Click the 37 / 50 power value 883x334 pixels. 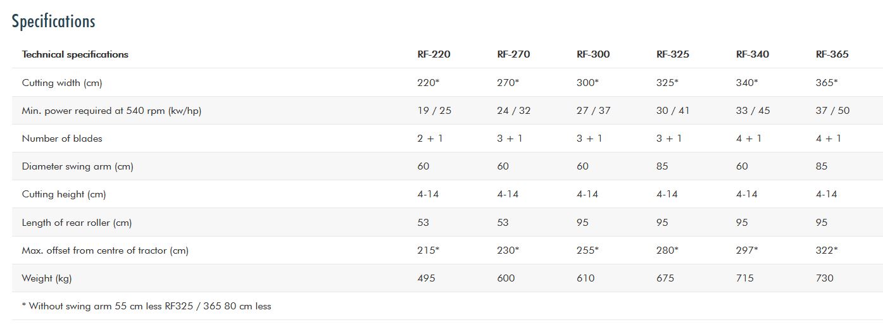click(x=832, y=111)
